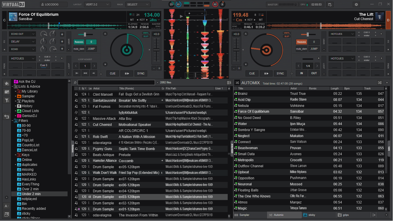Set loop IN on right deck
The width and height of the screenshot is (393, 221).
302,73
